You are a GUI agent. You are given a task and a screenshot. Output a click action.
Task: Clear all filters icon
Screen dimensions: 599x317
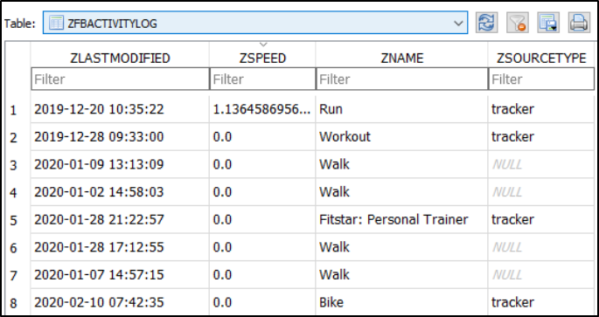(518, 23)
